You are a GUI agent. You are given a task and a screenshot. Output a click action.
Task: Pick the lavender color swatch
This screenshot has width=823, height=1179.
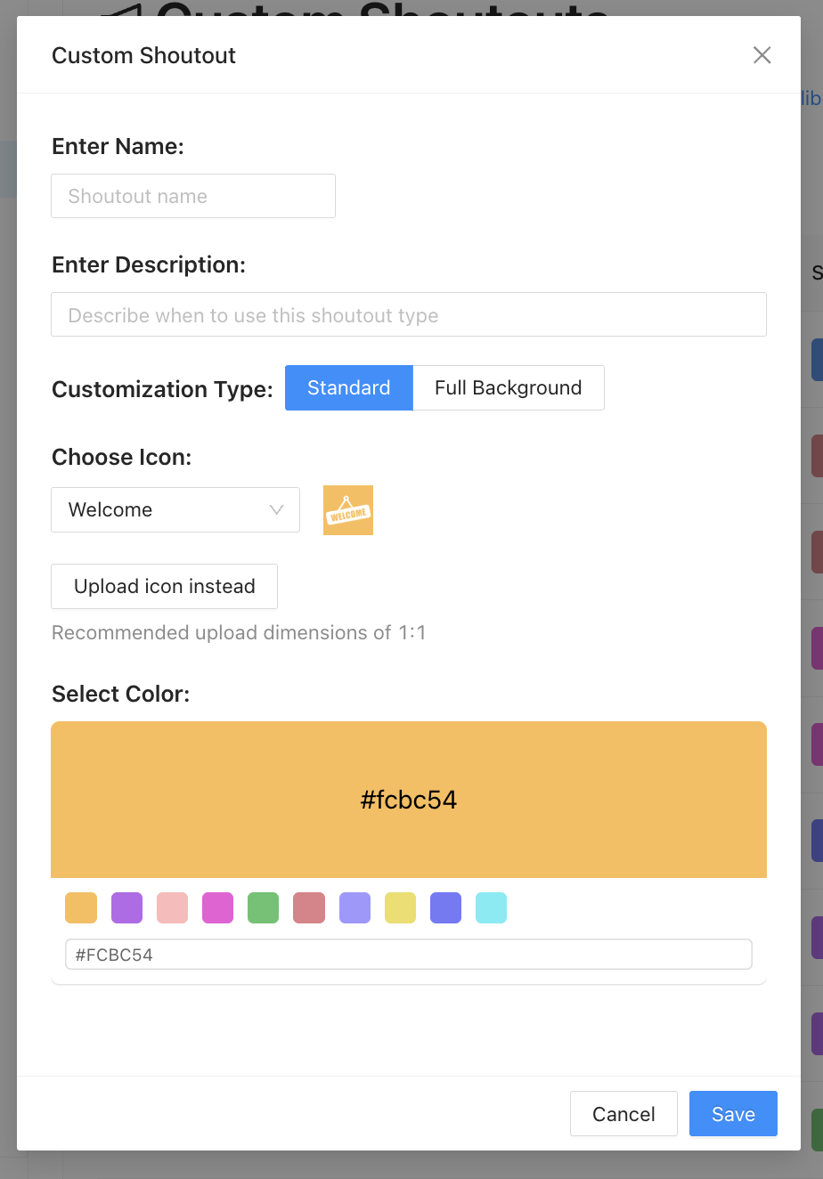pos(354,908)
